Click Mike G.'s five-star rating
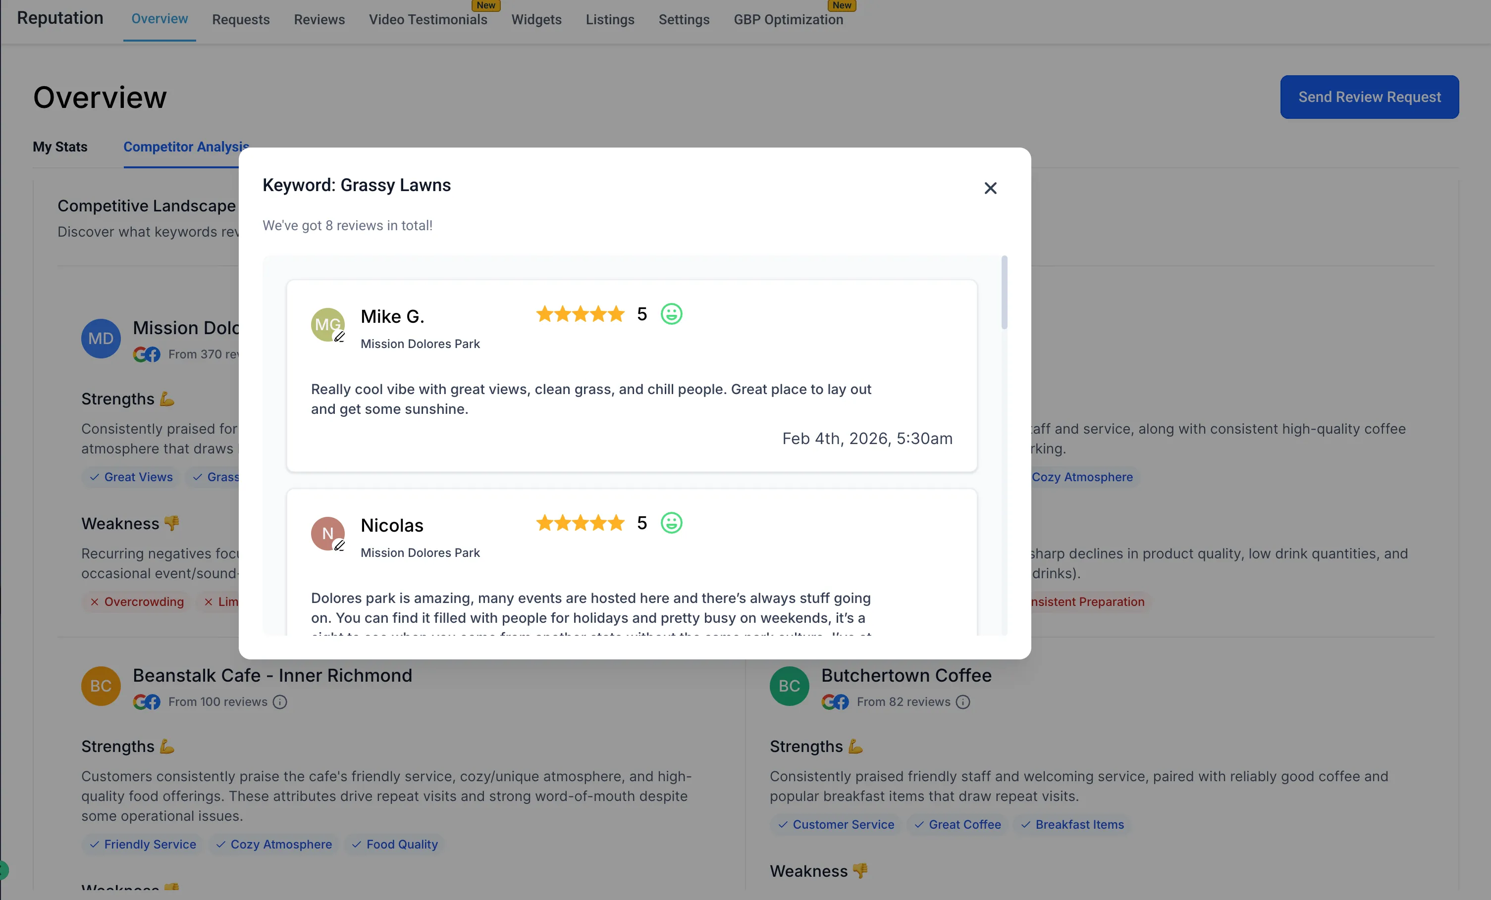This screenshot has height=900, width=1491. [x=580, y=314]
